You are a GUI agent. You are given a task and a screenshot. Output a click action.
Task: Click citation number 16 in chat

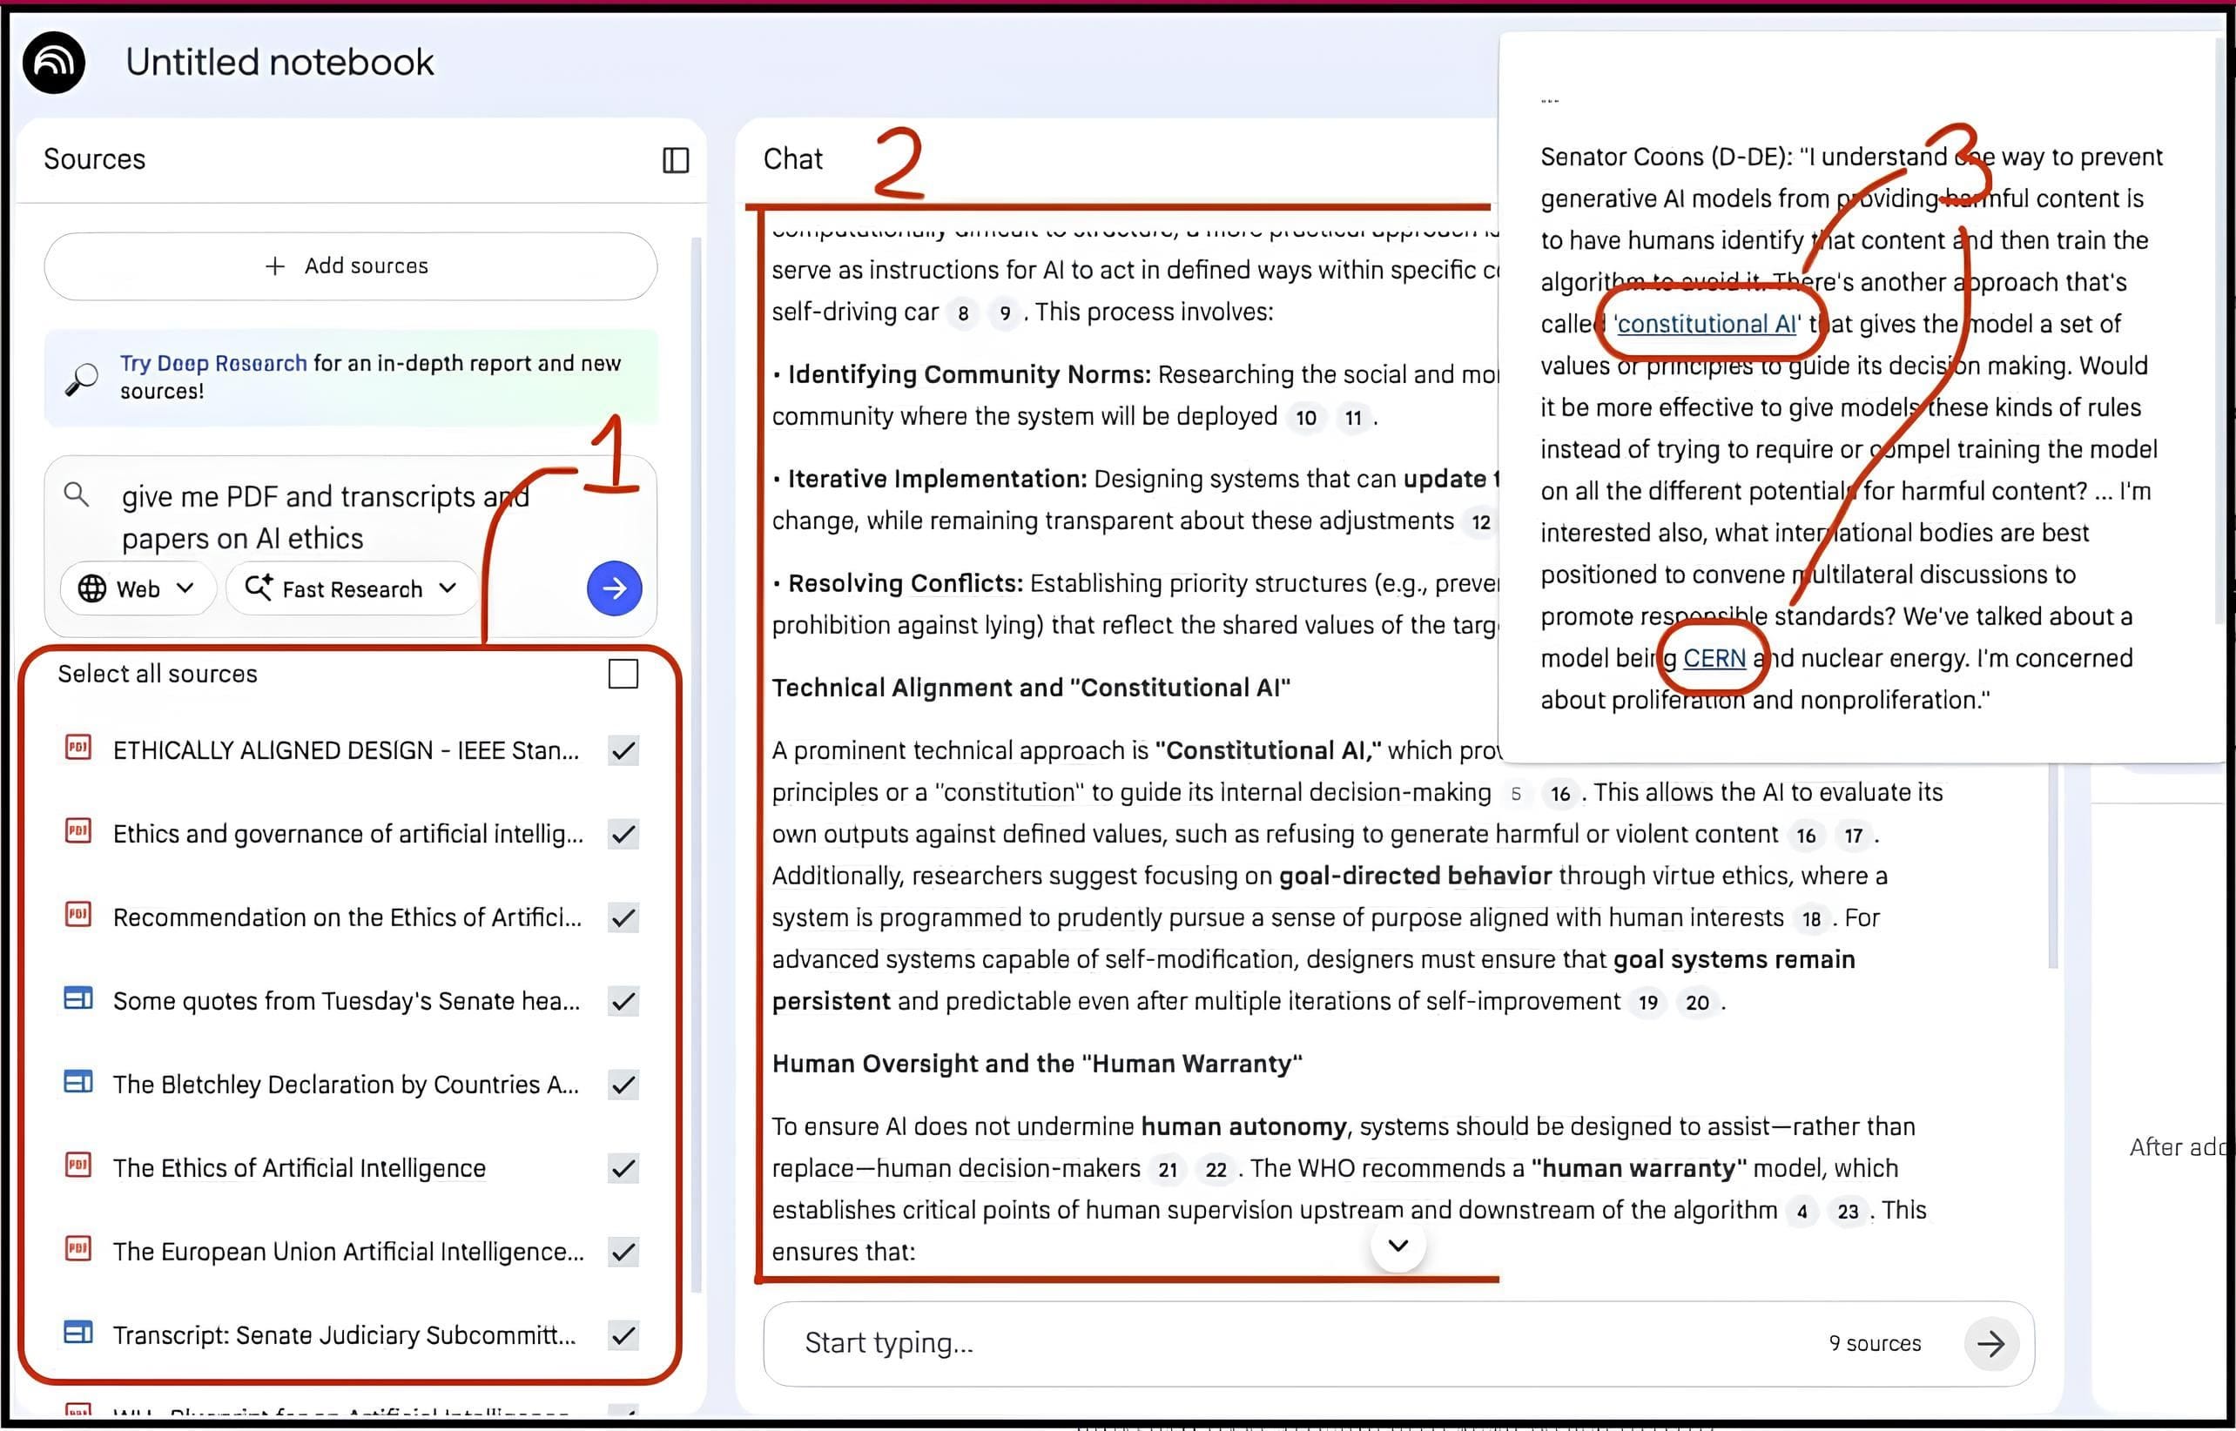tap(1559, 794)
